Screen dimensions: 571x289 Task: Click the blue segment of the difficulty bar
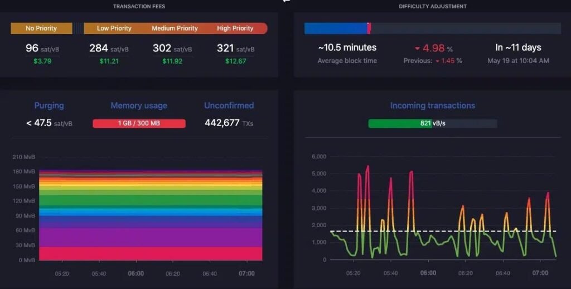[335, 28]
